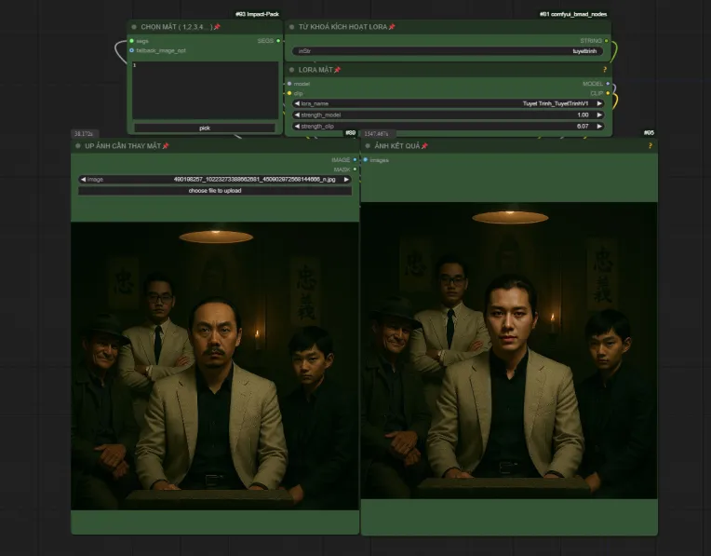Increase strength_model with right arrow
Screen dimensions: 711x556
(x=599, y=115)
